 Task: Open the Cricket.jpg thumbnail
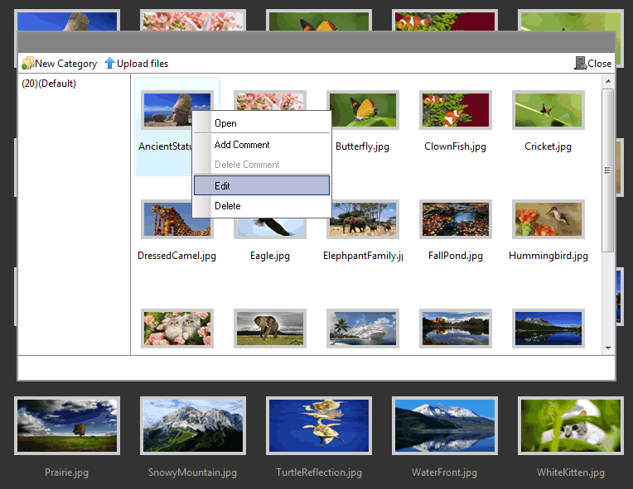[x=548, y=110]
